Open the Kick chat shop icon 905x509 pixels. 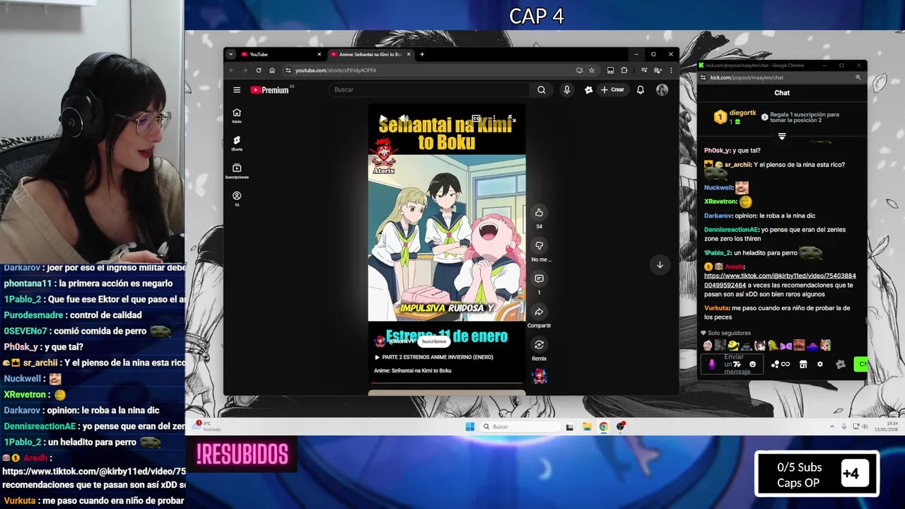(x=803, y=364)
